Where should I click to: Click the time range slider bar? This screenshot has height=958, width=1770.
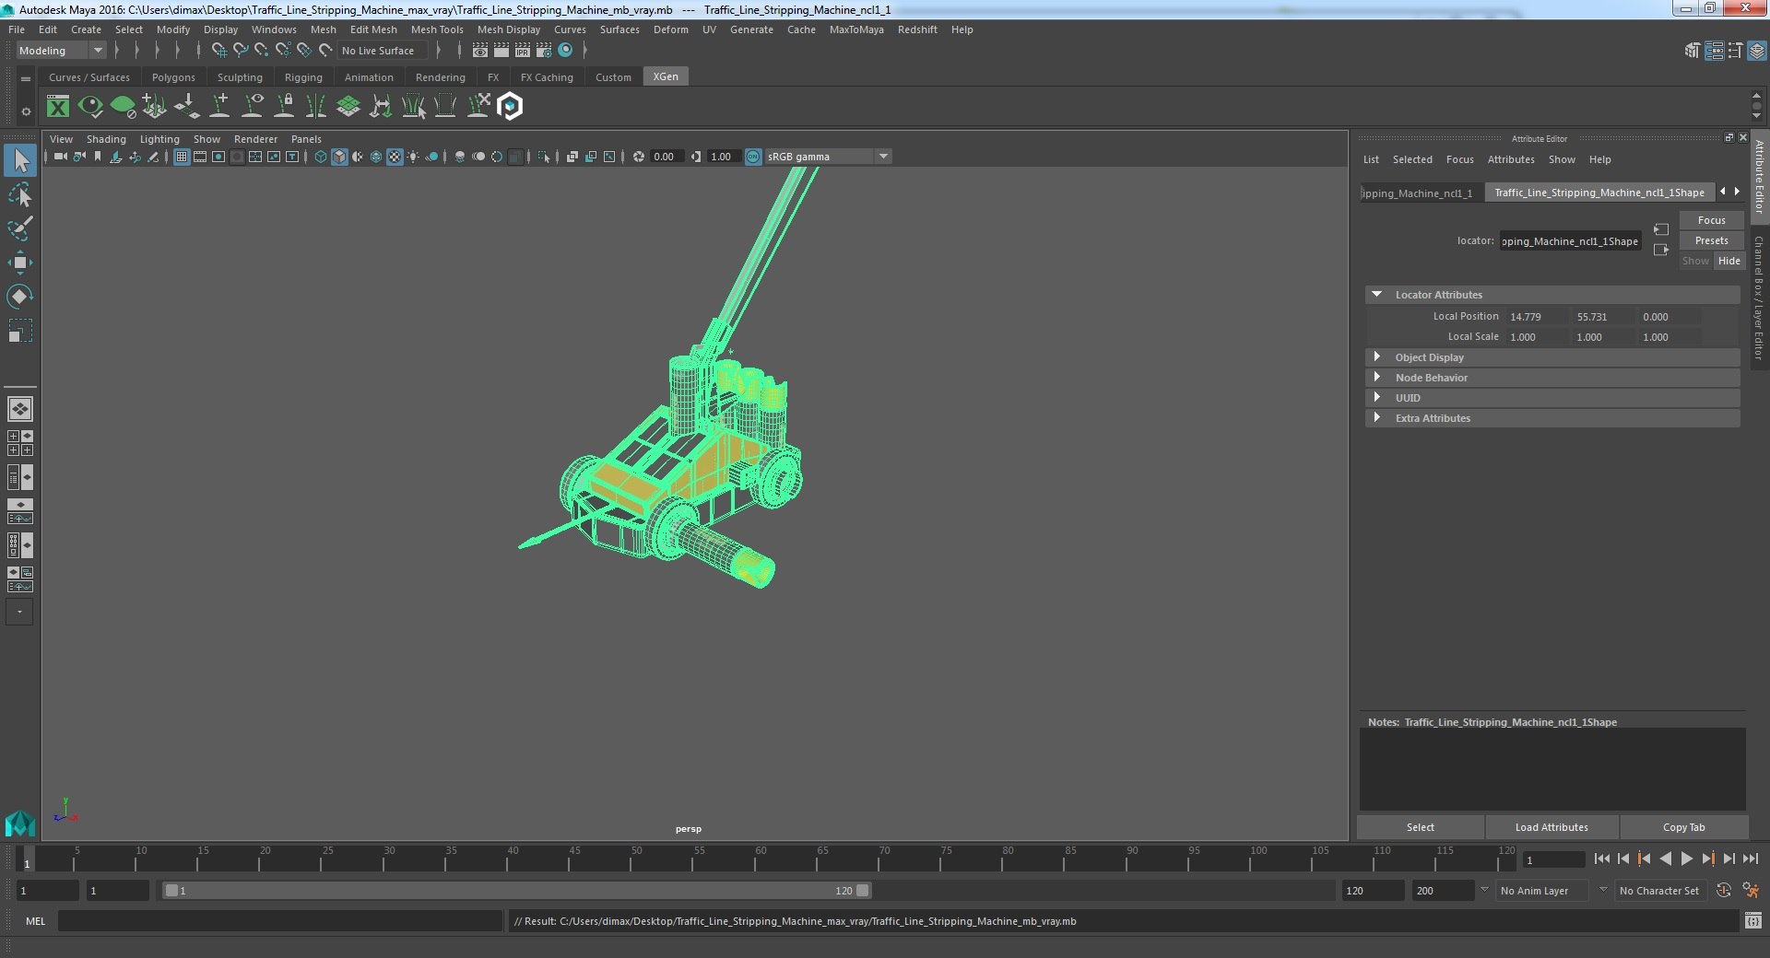516,891
